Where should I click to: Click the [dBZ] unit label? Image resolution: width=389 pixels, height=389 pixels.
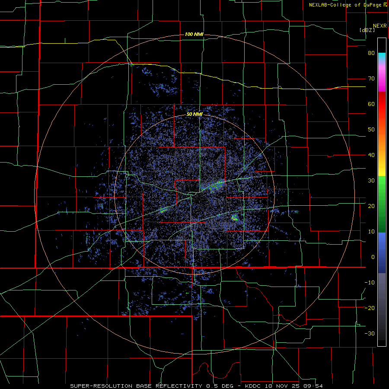click(367, 30)
